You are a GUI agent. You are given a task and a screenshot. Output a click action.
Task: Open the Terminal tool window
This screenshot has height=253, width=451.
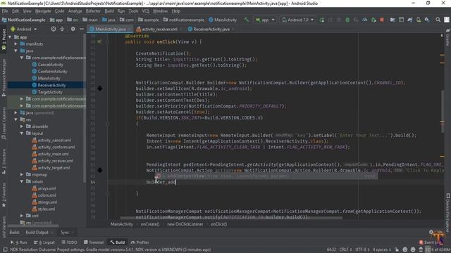(x=94, y=242)
